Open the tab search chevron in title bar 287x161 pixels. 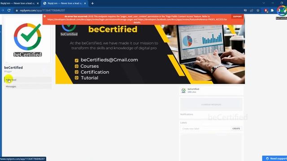click(x=264, y=3)
